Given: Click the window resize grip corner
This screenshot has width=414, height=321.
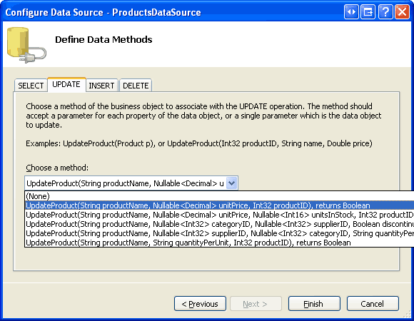Looking at the screenshot, I should click(408, 315).
